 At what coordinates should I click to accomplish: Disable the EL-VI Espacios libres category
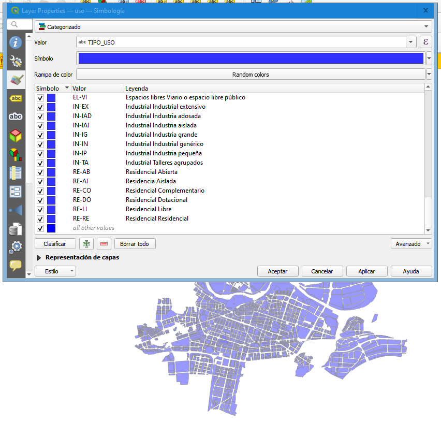coord(40,97)
